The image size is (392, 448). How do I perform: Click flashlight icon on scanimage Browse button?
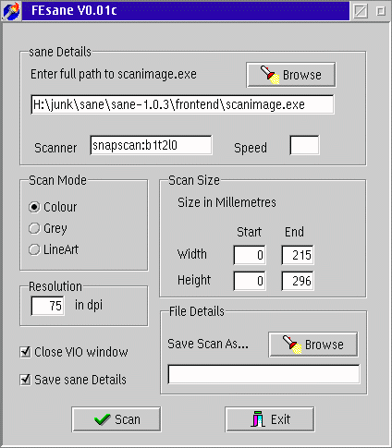pyautogui.click(x=270, y=75)
